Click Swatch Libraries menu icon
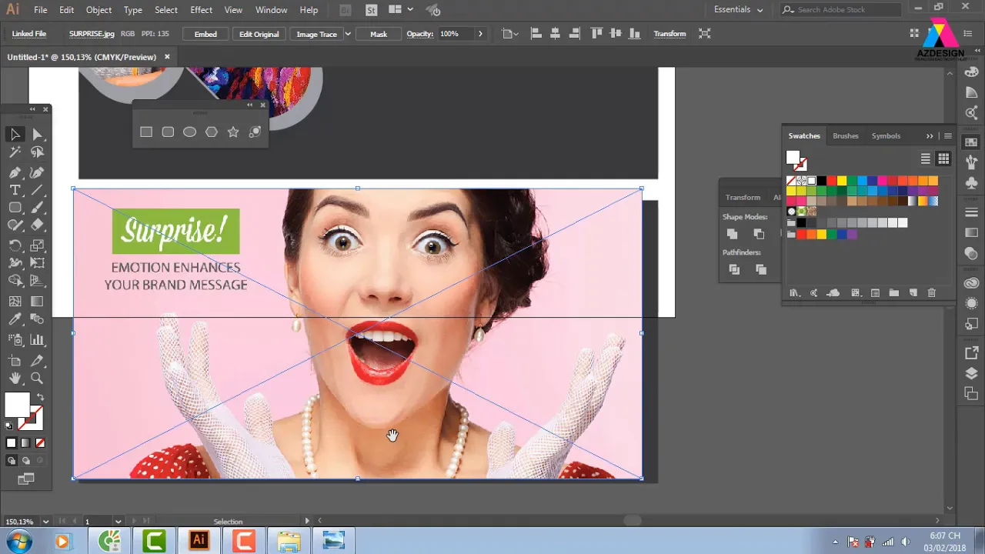Screen dimensions: 985x554 794,293
